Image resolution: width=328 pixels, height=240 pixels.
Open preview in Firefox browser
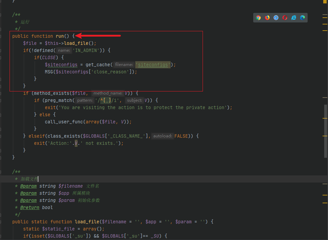click(x=267, y=18)
